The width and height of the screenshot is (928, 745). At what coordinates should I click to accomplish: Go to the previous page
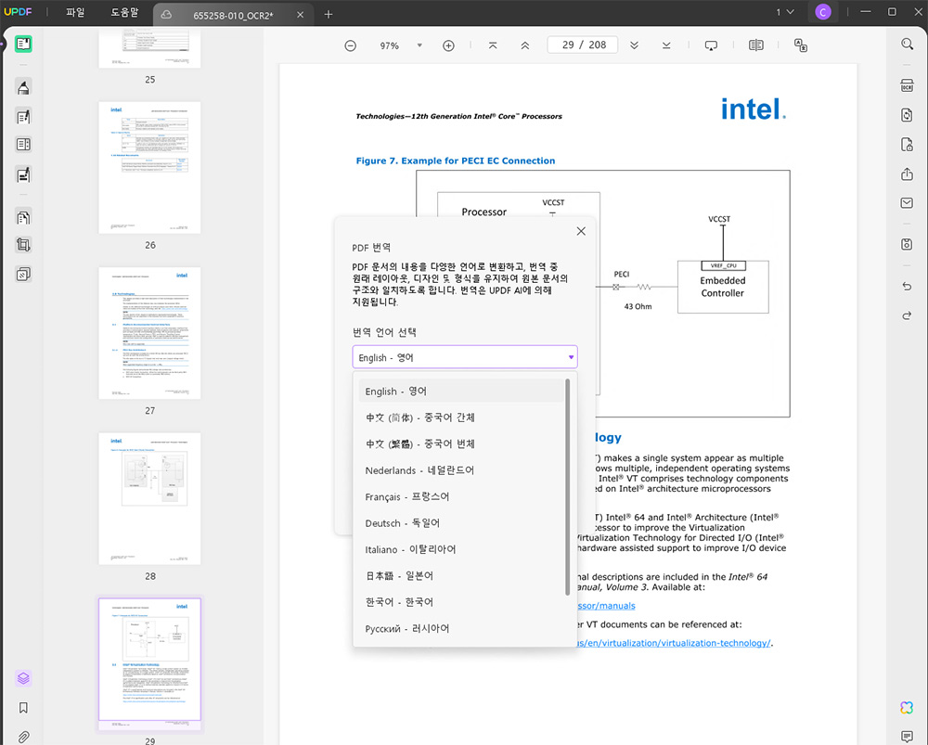click(525, 45)
